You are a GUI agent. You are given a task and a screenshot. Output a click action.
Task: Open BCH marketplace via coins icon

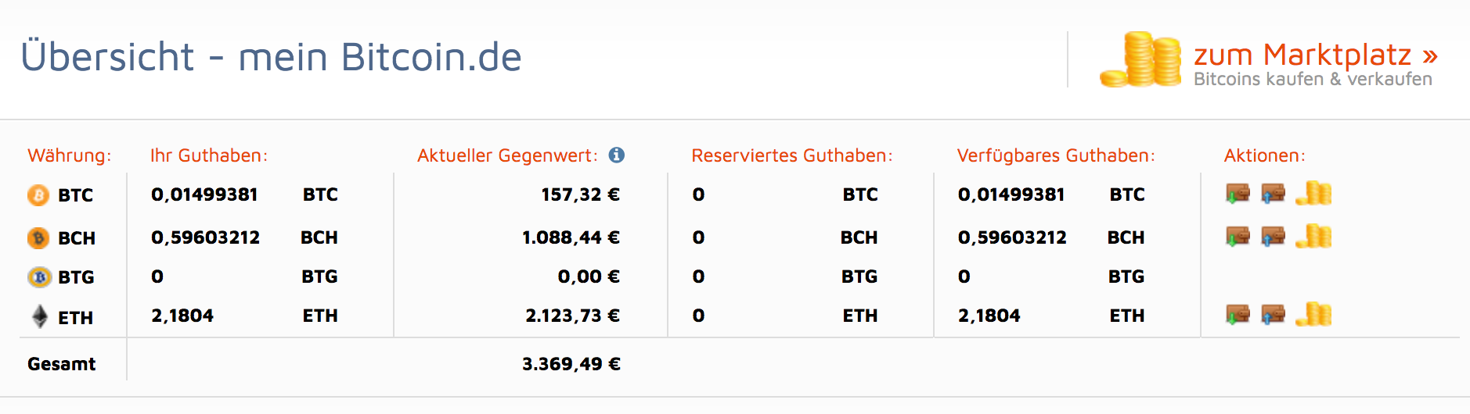[x=1313, y=236]
